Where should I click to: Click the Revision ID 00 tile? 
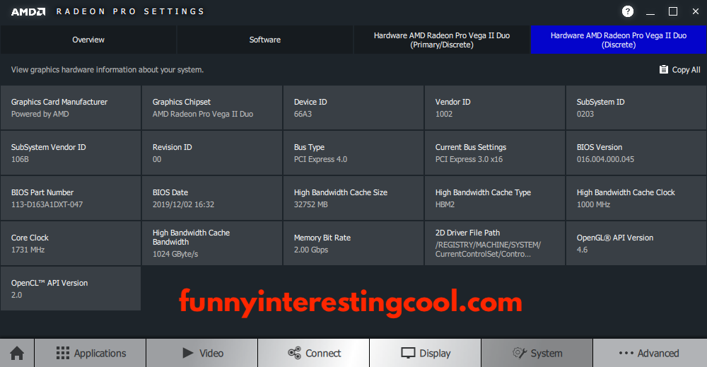(x=212, y=153)
